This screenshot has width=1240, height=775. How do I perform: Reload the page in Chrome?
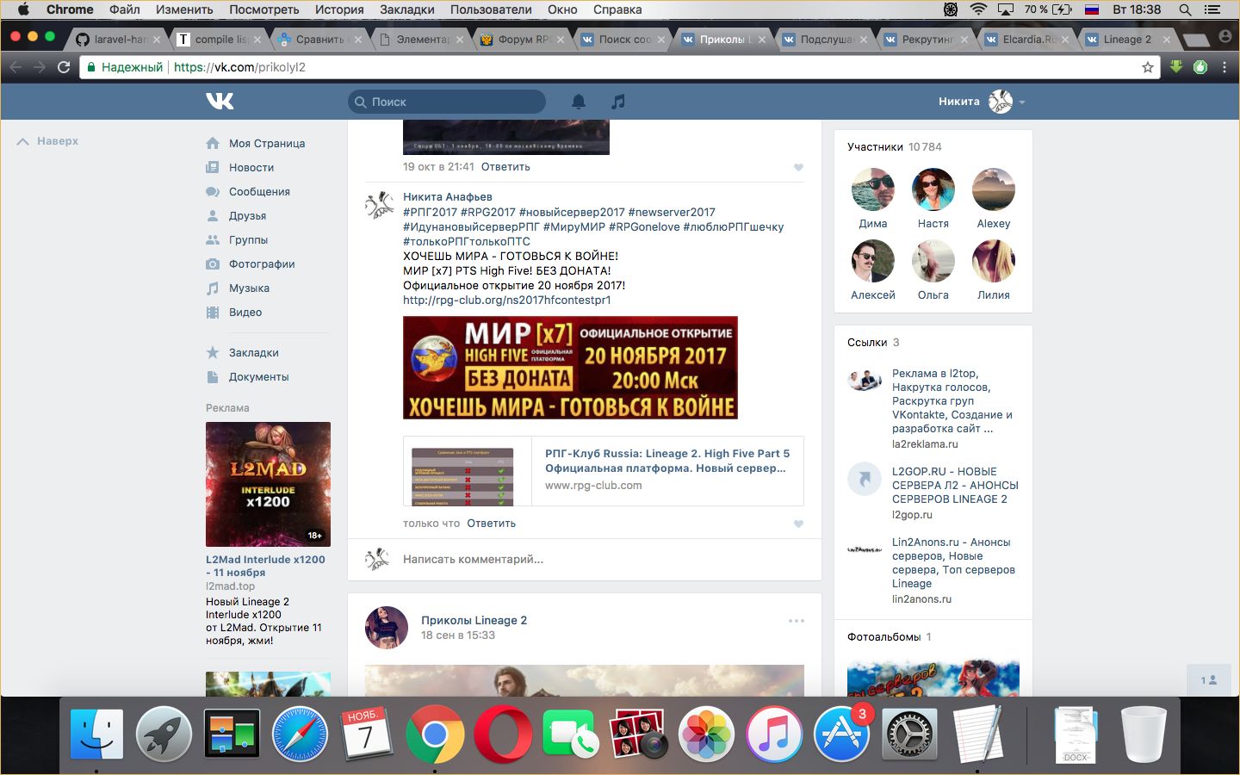tap(64, 67)
